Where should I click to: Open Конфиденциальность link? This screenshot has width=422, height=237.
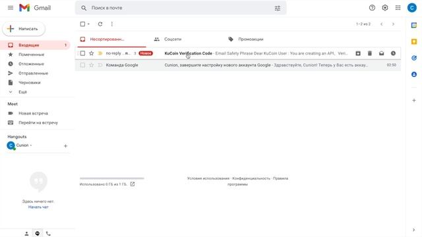point(251,178)
